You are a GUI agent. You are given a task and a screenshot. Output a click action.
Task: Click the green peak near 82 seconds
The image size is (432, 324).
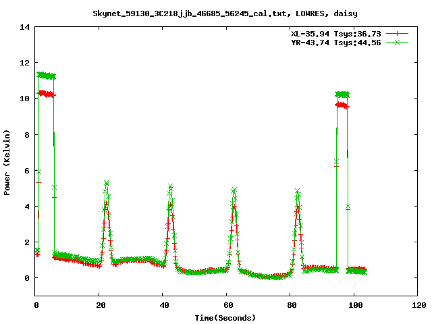pyautogui.click(x=298, y=191)
